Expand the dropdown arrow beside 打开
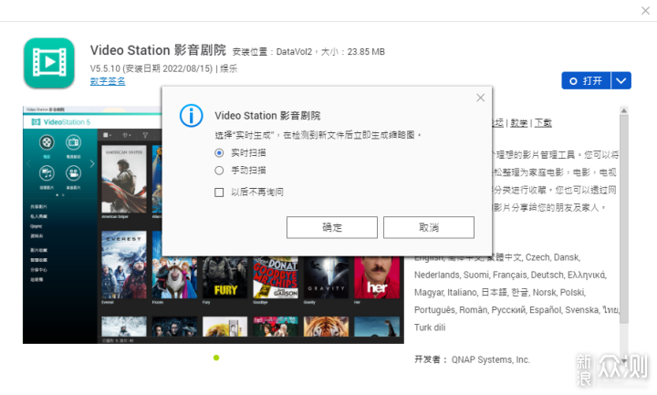Screen dimensions: 657x395 [621, 80]
